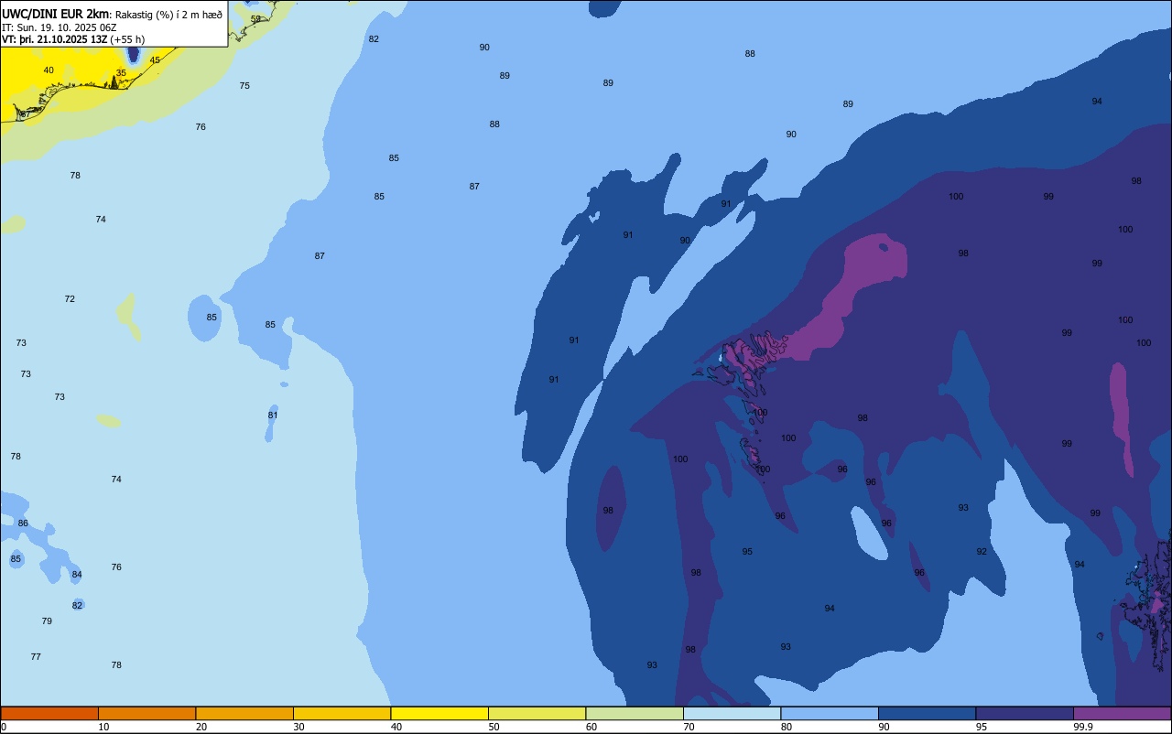Choose the 70–80 pale blue legend swatch
Viewport: 1172px width, 734px height.
(x=732, y=713)
